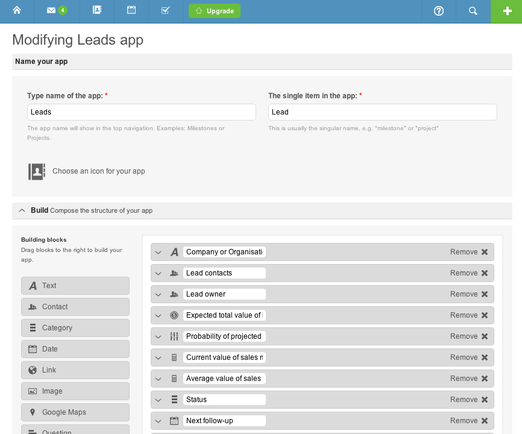Edit the 'Probability of projected' field label
This screenshot has width=522, height=434.
click(224, 336)
